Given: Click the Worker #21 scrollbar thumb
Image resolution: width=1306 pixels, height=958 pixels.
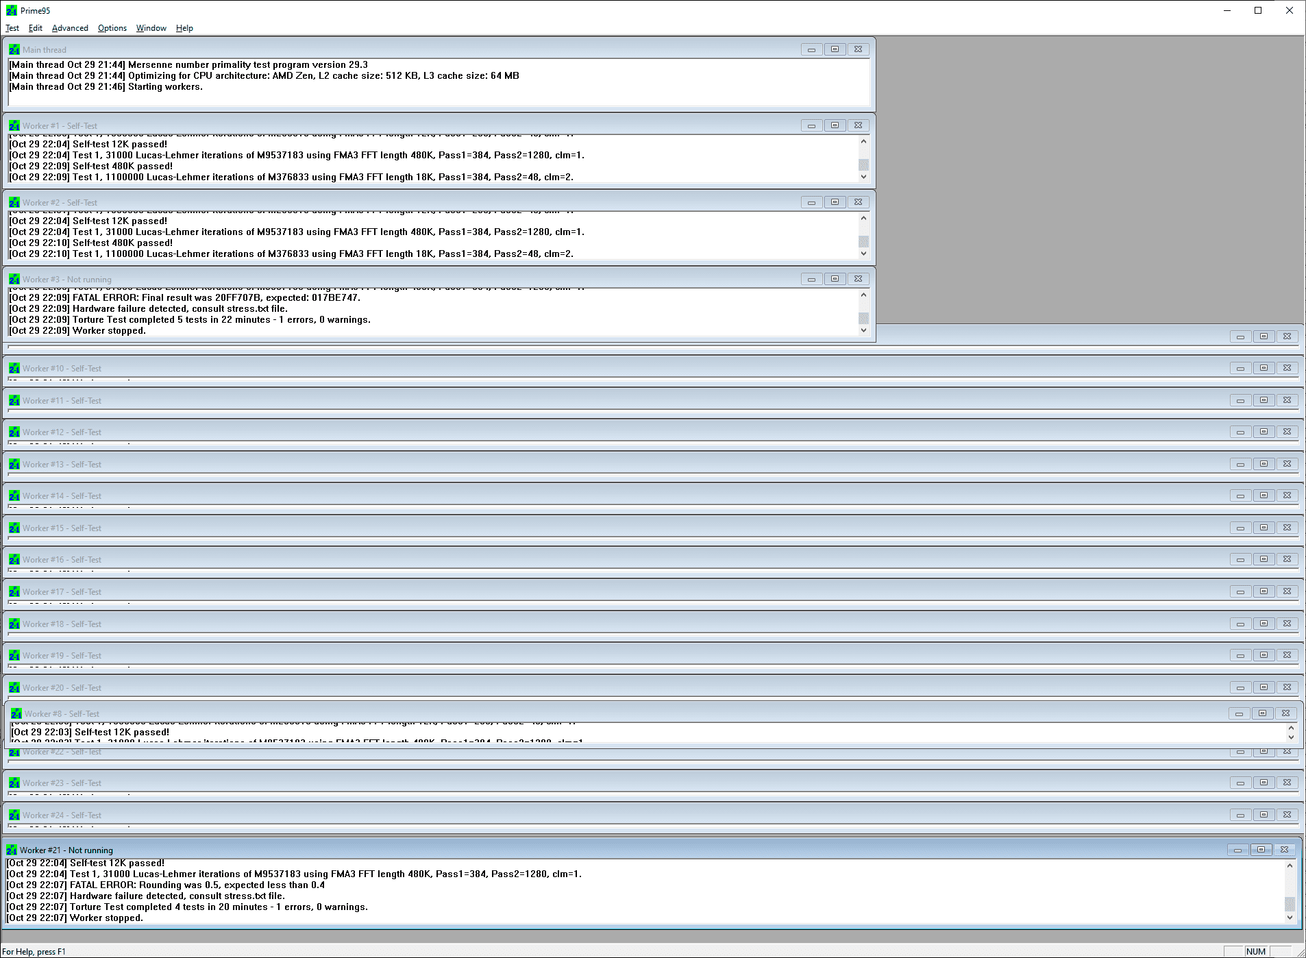Looking at the screenshot, I should click(1290, 905).
